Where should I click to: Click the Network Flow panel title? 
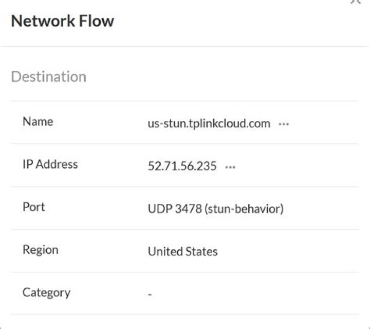(62, 21)
